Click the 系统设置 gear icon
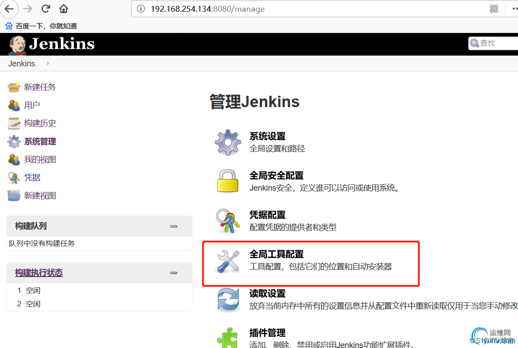 pyautogui.click(x=228, y=142)
